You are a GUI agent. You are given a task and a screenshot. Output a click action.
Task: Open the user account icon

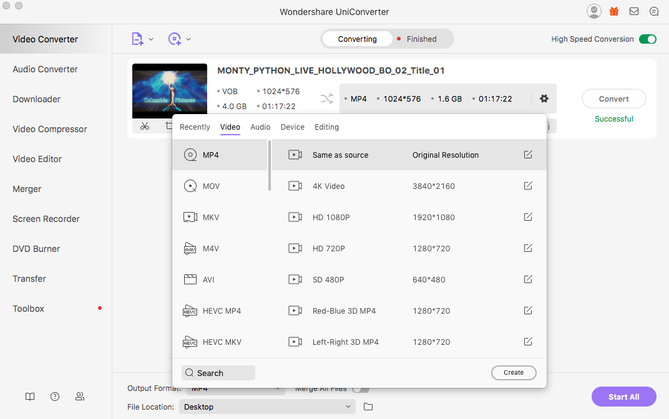(x=594, y=11)
